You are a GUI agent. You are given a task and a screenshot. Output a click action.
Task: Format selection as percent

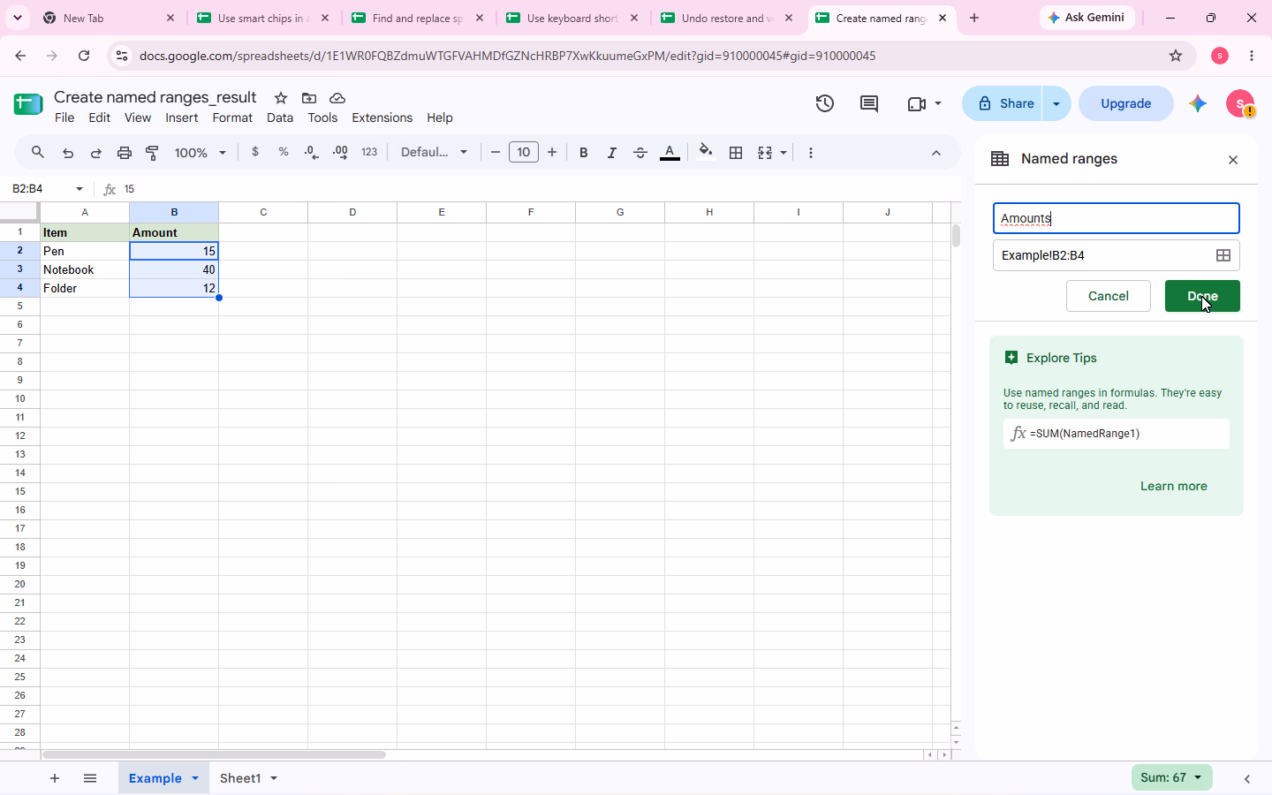284,152
